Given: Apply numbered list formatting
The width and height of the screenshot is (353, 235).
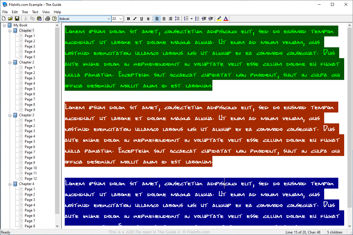Looking at the screenshot, I should (x=186, y=19).
